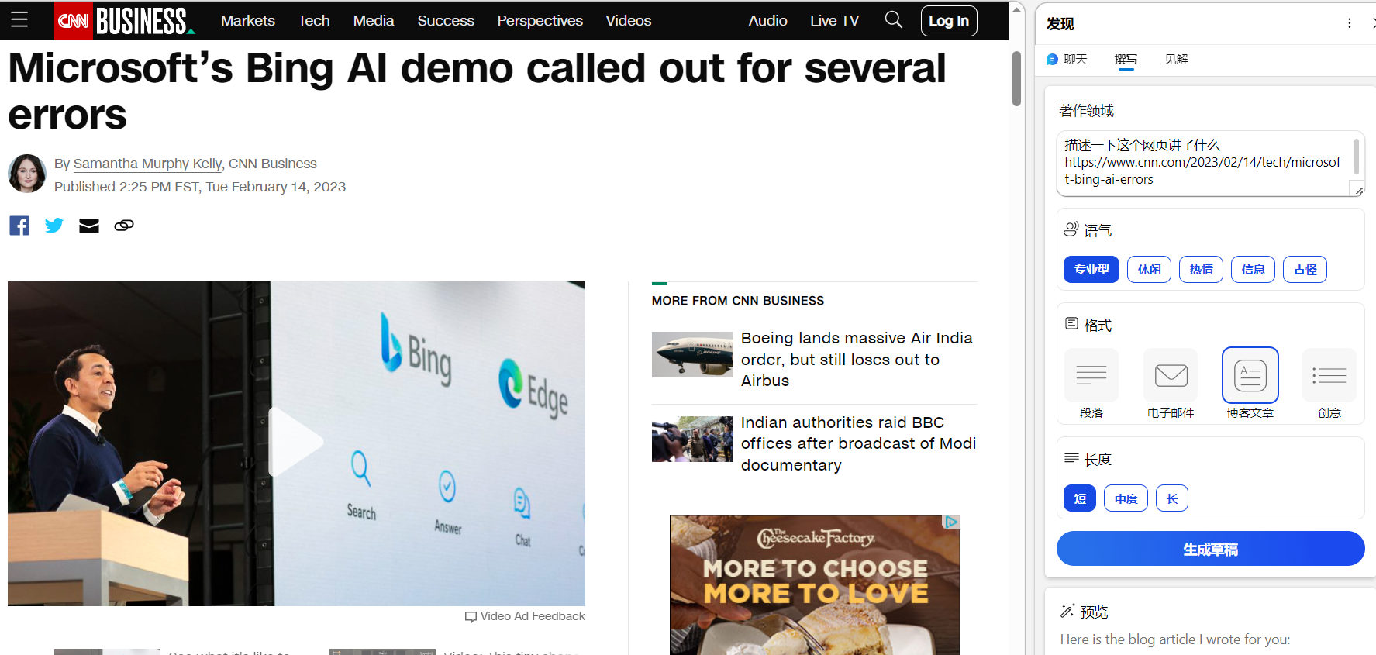Click the "Here is the blog article" preview text
Viewport: 1376px width, 655px height.
[1175, 639]
